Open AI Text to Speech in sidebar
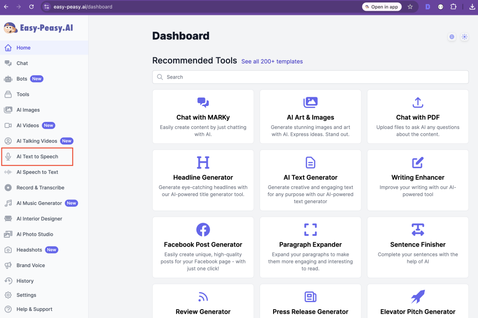Screen dimensions: 478x318 click(x=37, y=157)
